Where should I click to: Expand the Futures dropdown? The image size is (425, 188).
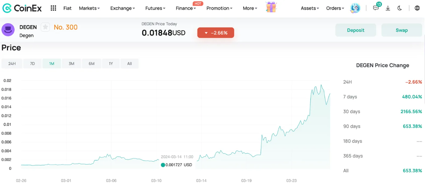pyautogui.click(x=155, y=8)
